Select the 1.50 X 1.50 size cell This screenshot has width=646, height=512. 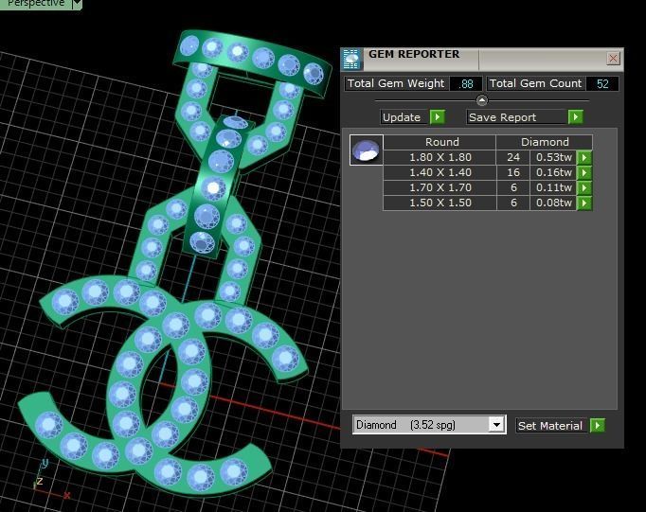tap(440, 203)
